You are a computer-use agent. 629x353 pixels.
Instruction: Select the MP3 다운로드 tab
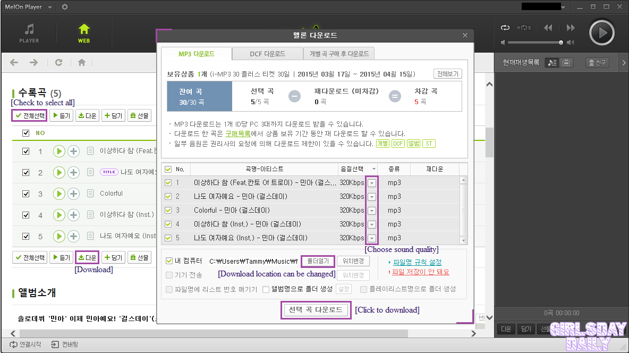click(x=197, y=54)
